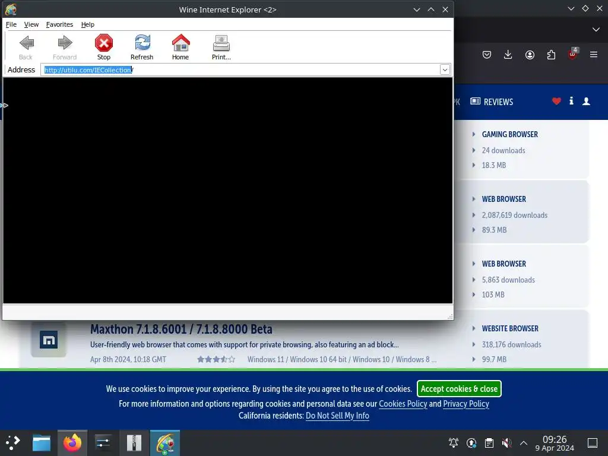Click the system updates tray icon
The image size is (608, 456).
coord(471,442)
